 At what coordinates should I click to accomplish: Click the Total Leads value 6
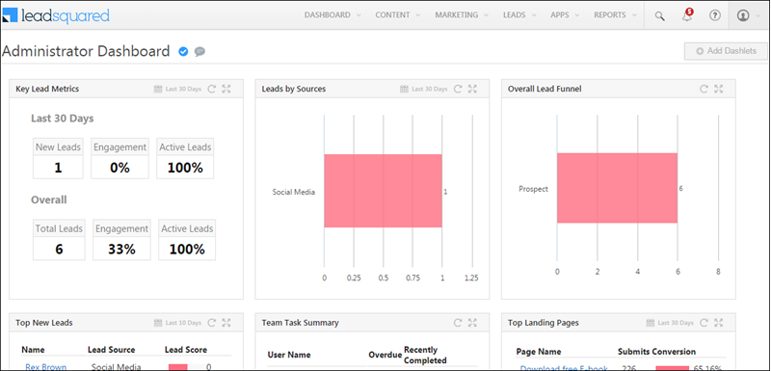(59, 250)
